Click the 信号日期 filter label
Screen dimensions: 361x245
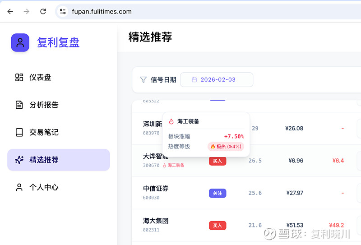163,80
